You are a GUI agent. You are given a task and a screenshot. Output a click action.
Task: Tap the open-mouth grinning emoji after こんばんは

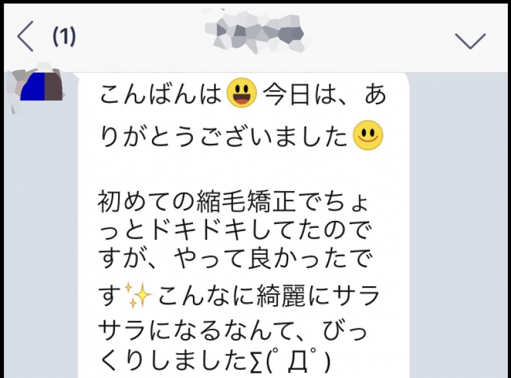(x=241, y=93)
